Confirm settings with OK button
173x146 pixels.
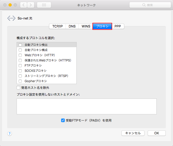click(156, 133)
